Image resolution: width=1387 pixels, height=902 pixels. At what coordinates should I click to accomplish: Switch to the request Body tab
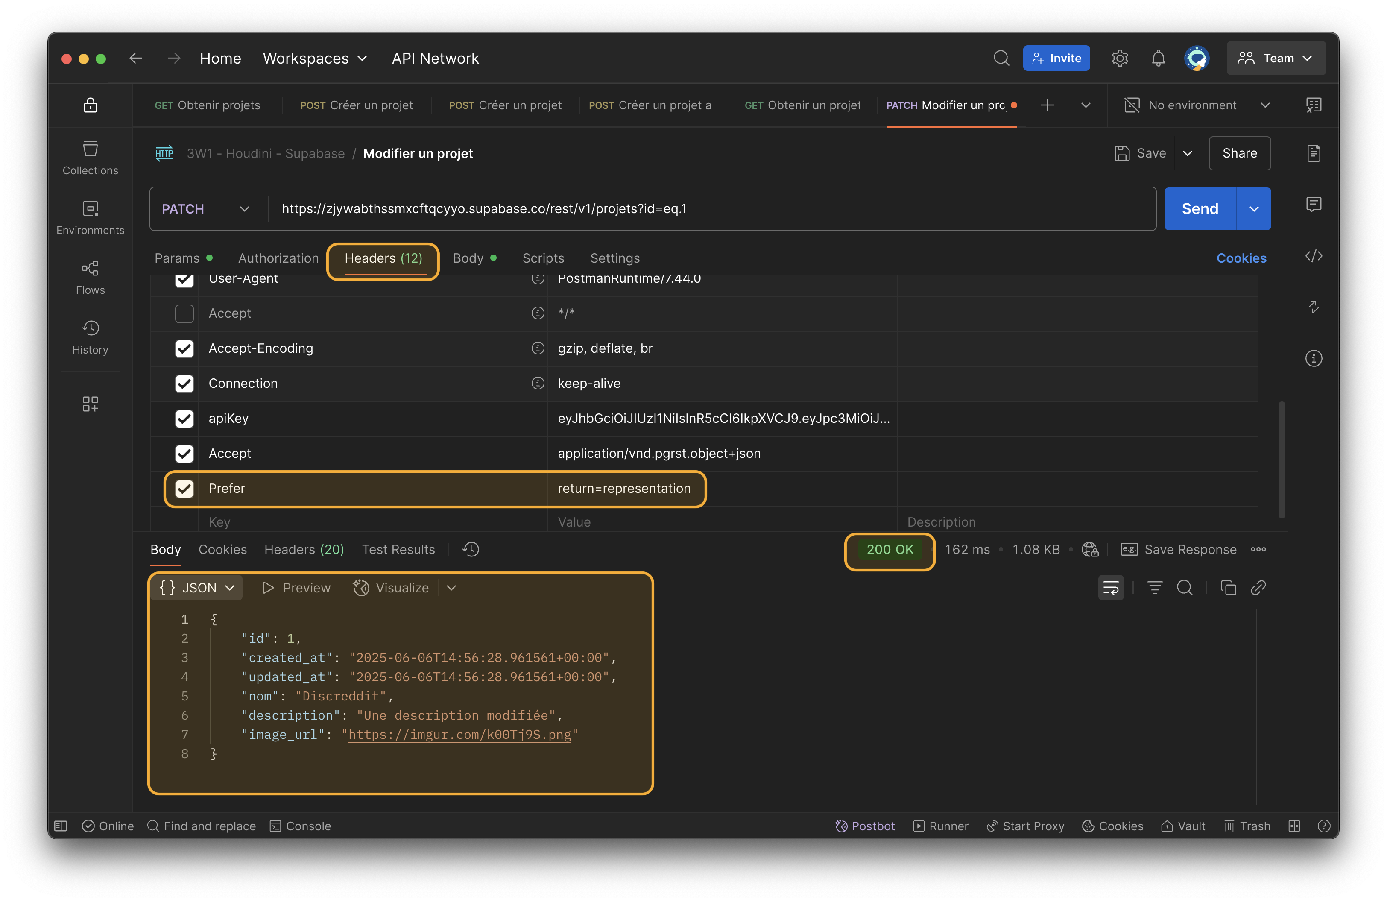pos(474,258)
